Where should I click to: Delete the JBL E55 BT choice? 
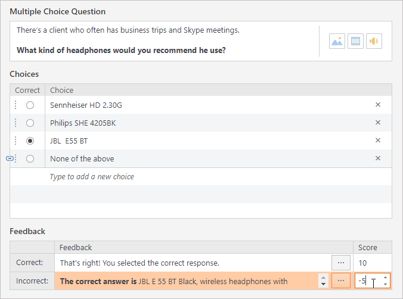pyautogui.click(x=377, y=141)
